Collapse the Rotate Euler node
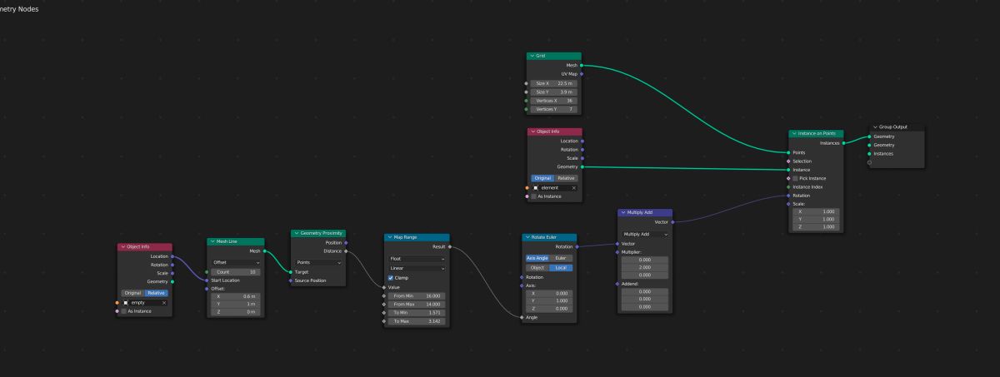This screenshot has height=377, width=1000. pyautogui.click(x=527, y=237)
